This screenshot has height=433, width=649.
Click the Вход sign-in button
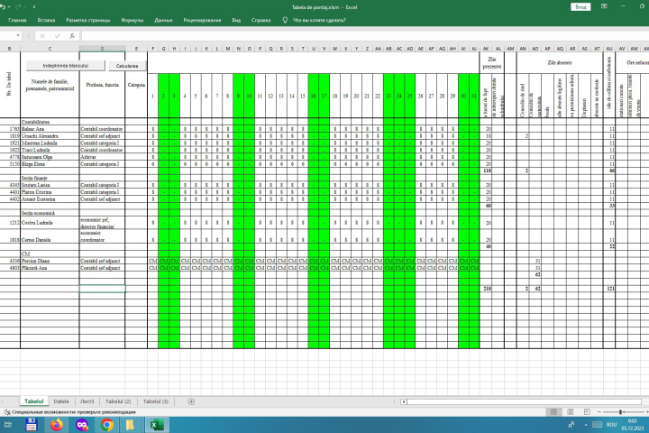[x=580, y=7]
